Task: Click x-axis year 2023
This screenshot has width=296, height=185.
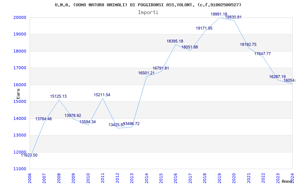Action: (278, 178)
